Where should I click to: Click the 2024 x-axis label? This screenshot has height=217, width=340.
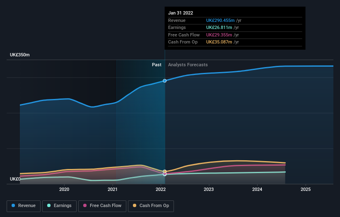click(257, 189)
